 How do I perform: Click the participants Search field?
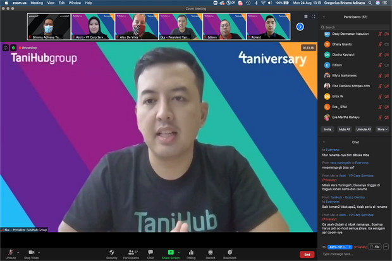pos(355,27)
